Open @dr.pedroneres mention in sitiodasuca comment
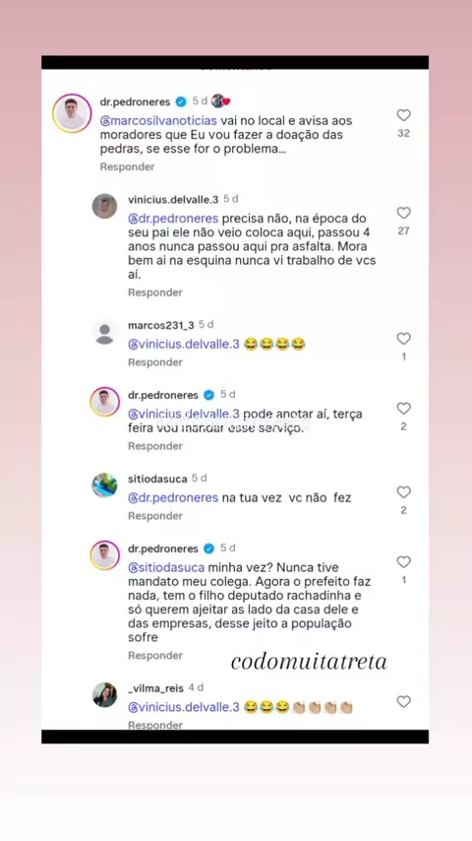The width and height of the screenshot is (472, 841). (173, 497)
